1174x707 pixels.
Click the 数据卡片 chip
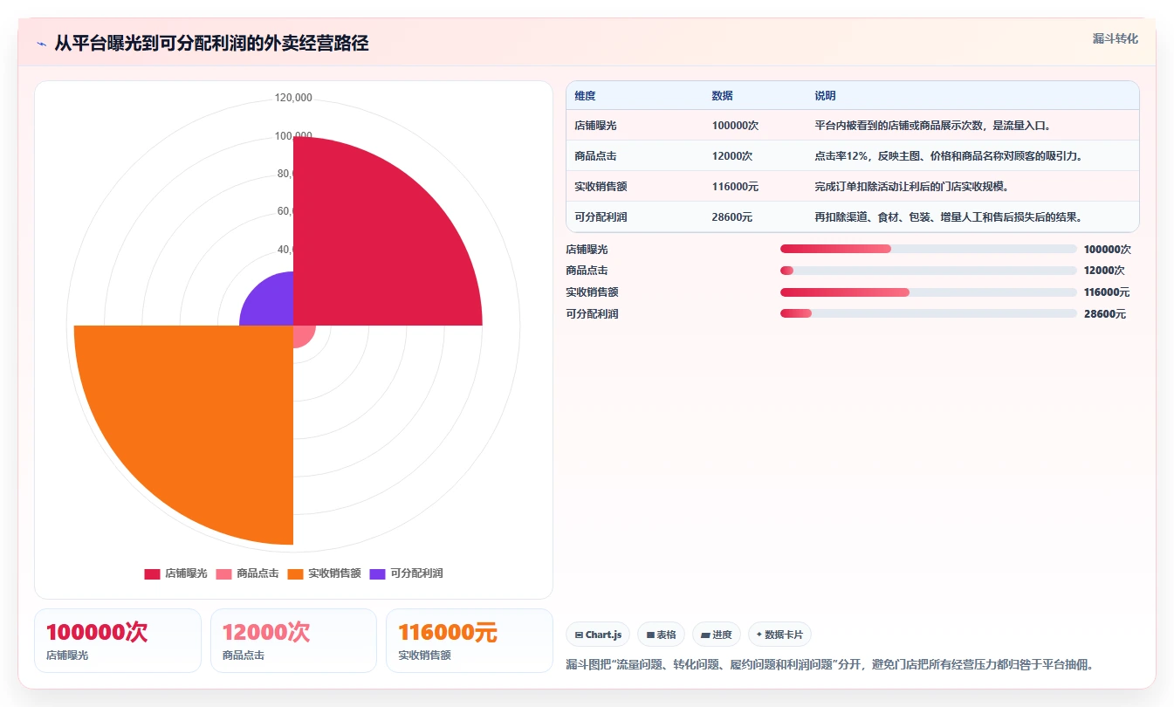(x=779, y=635)
